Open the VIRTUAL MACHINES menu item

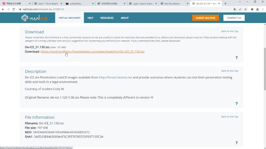pyautogui.click(x=69, y=18)
